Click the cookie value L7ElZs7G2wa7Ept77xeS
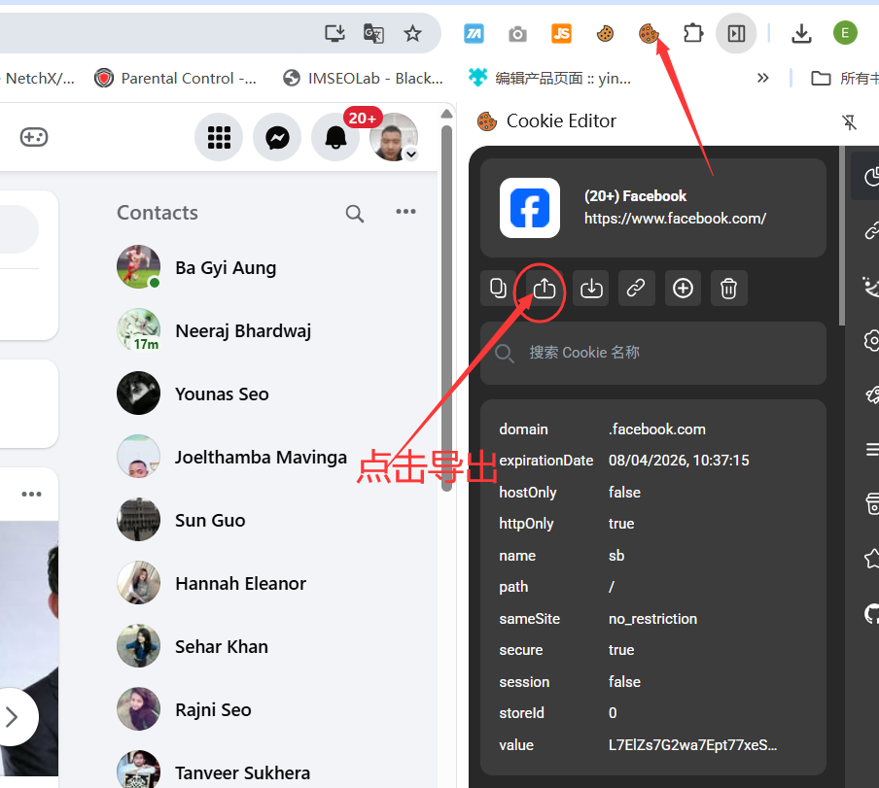The image size is (879, 788). tap(693, 745)
